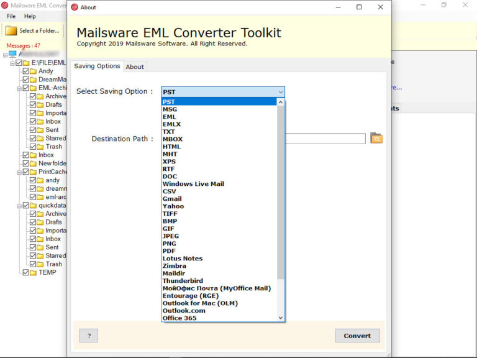Select the highlighted PST list entry
This screenshot has width=477, height=358.
pyautogui.click(x=219, y=102)
